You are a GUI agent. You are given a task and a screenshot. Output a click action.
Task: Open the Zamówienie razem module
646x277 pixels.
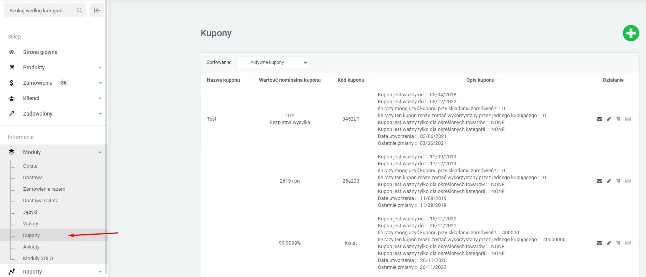[x=44, y=189]
